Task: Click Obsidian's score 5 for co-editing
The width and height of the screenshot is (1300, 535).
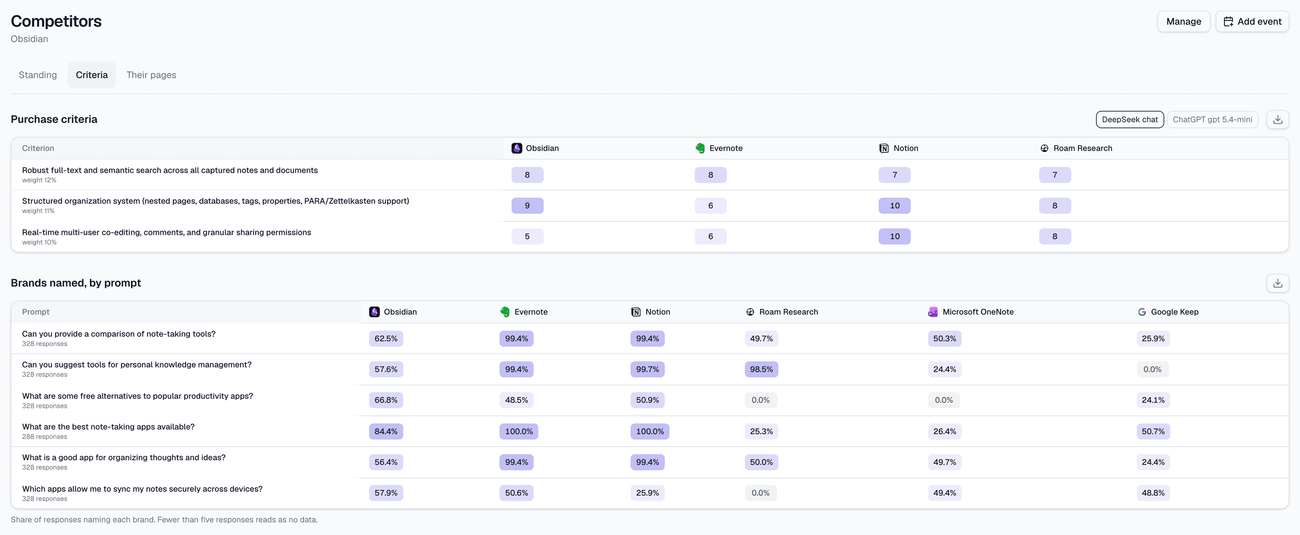Action: 527,236
